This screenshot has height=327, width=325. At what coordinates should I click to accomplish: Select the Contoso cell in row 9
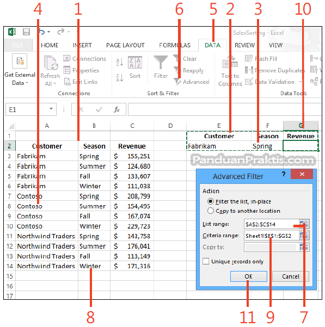click(47, 216)
